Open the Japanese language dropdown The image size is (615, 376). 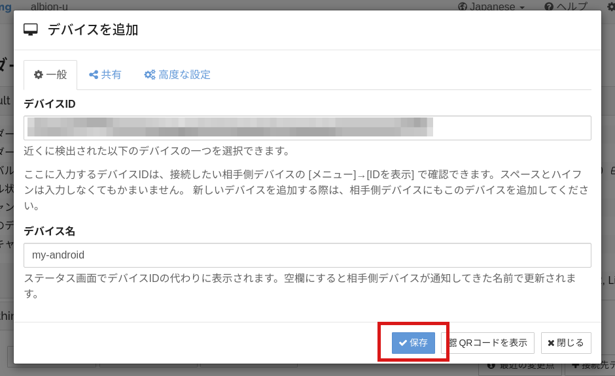pos(491,7)
